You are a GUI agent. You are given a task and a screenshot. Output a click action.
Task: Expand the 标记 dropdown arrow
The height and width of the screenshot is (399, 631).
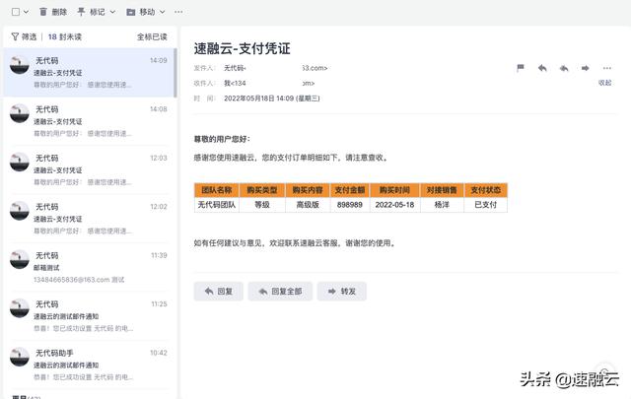(x=112, y=12)
